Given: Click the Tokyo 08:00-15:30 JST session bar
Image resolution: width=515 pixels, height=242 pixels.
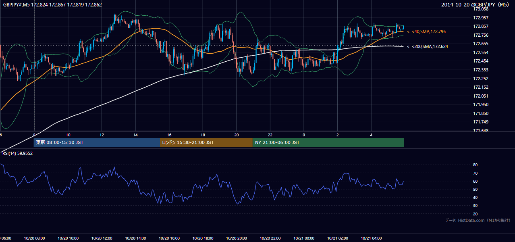Looking at the screenshot, I should point(97,142).
